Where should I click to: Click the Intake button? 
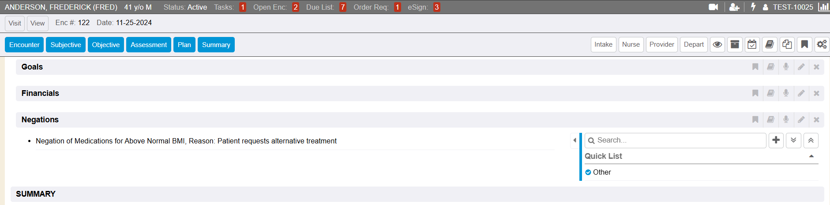click(x=603, y=44)
